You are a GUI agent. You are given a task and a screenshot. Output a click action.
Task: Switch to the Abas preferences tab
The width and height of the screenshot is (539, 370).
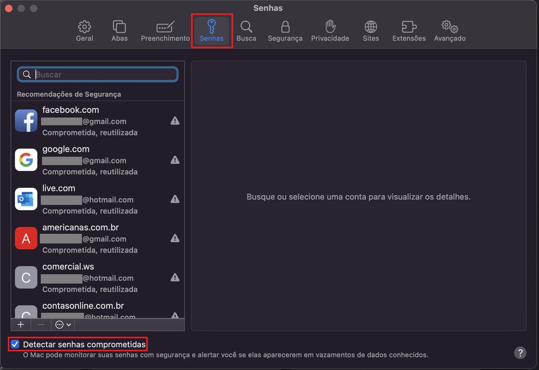coord(119,31)
